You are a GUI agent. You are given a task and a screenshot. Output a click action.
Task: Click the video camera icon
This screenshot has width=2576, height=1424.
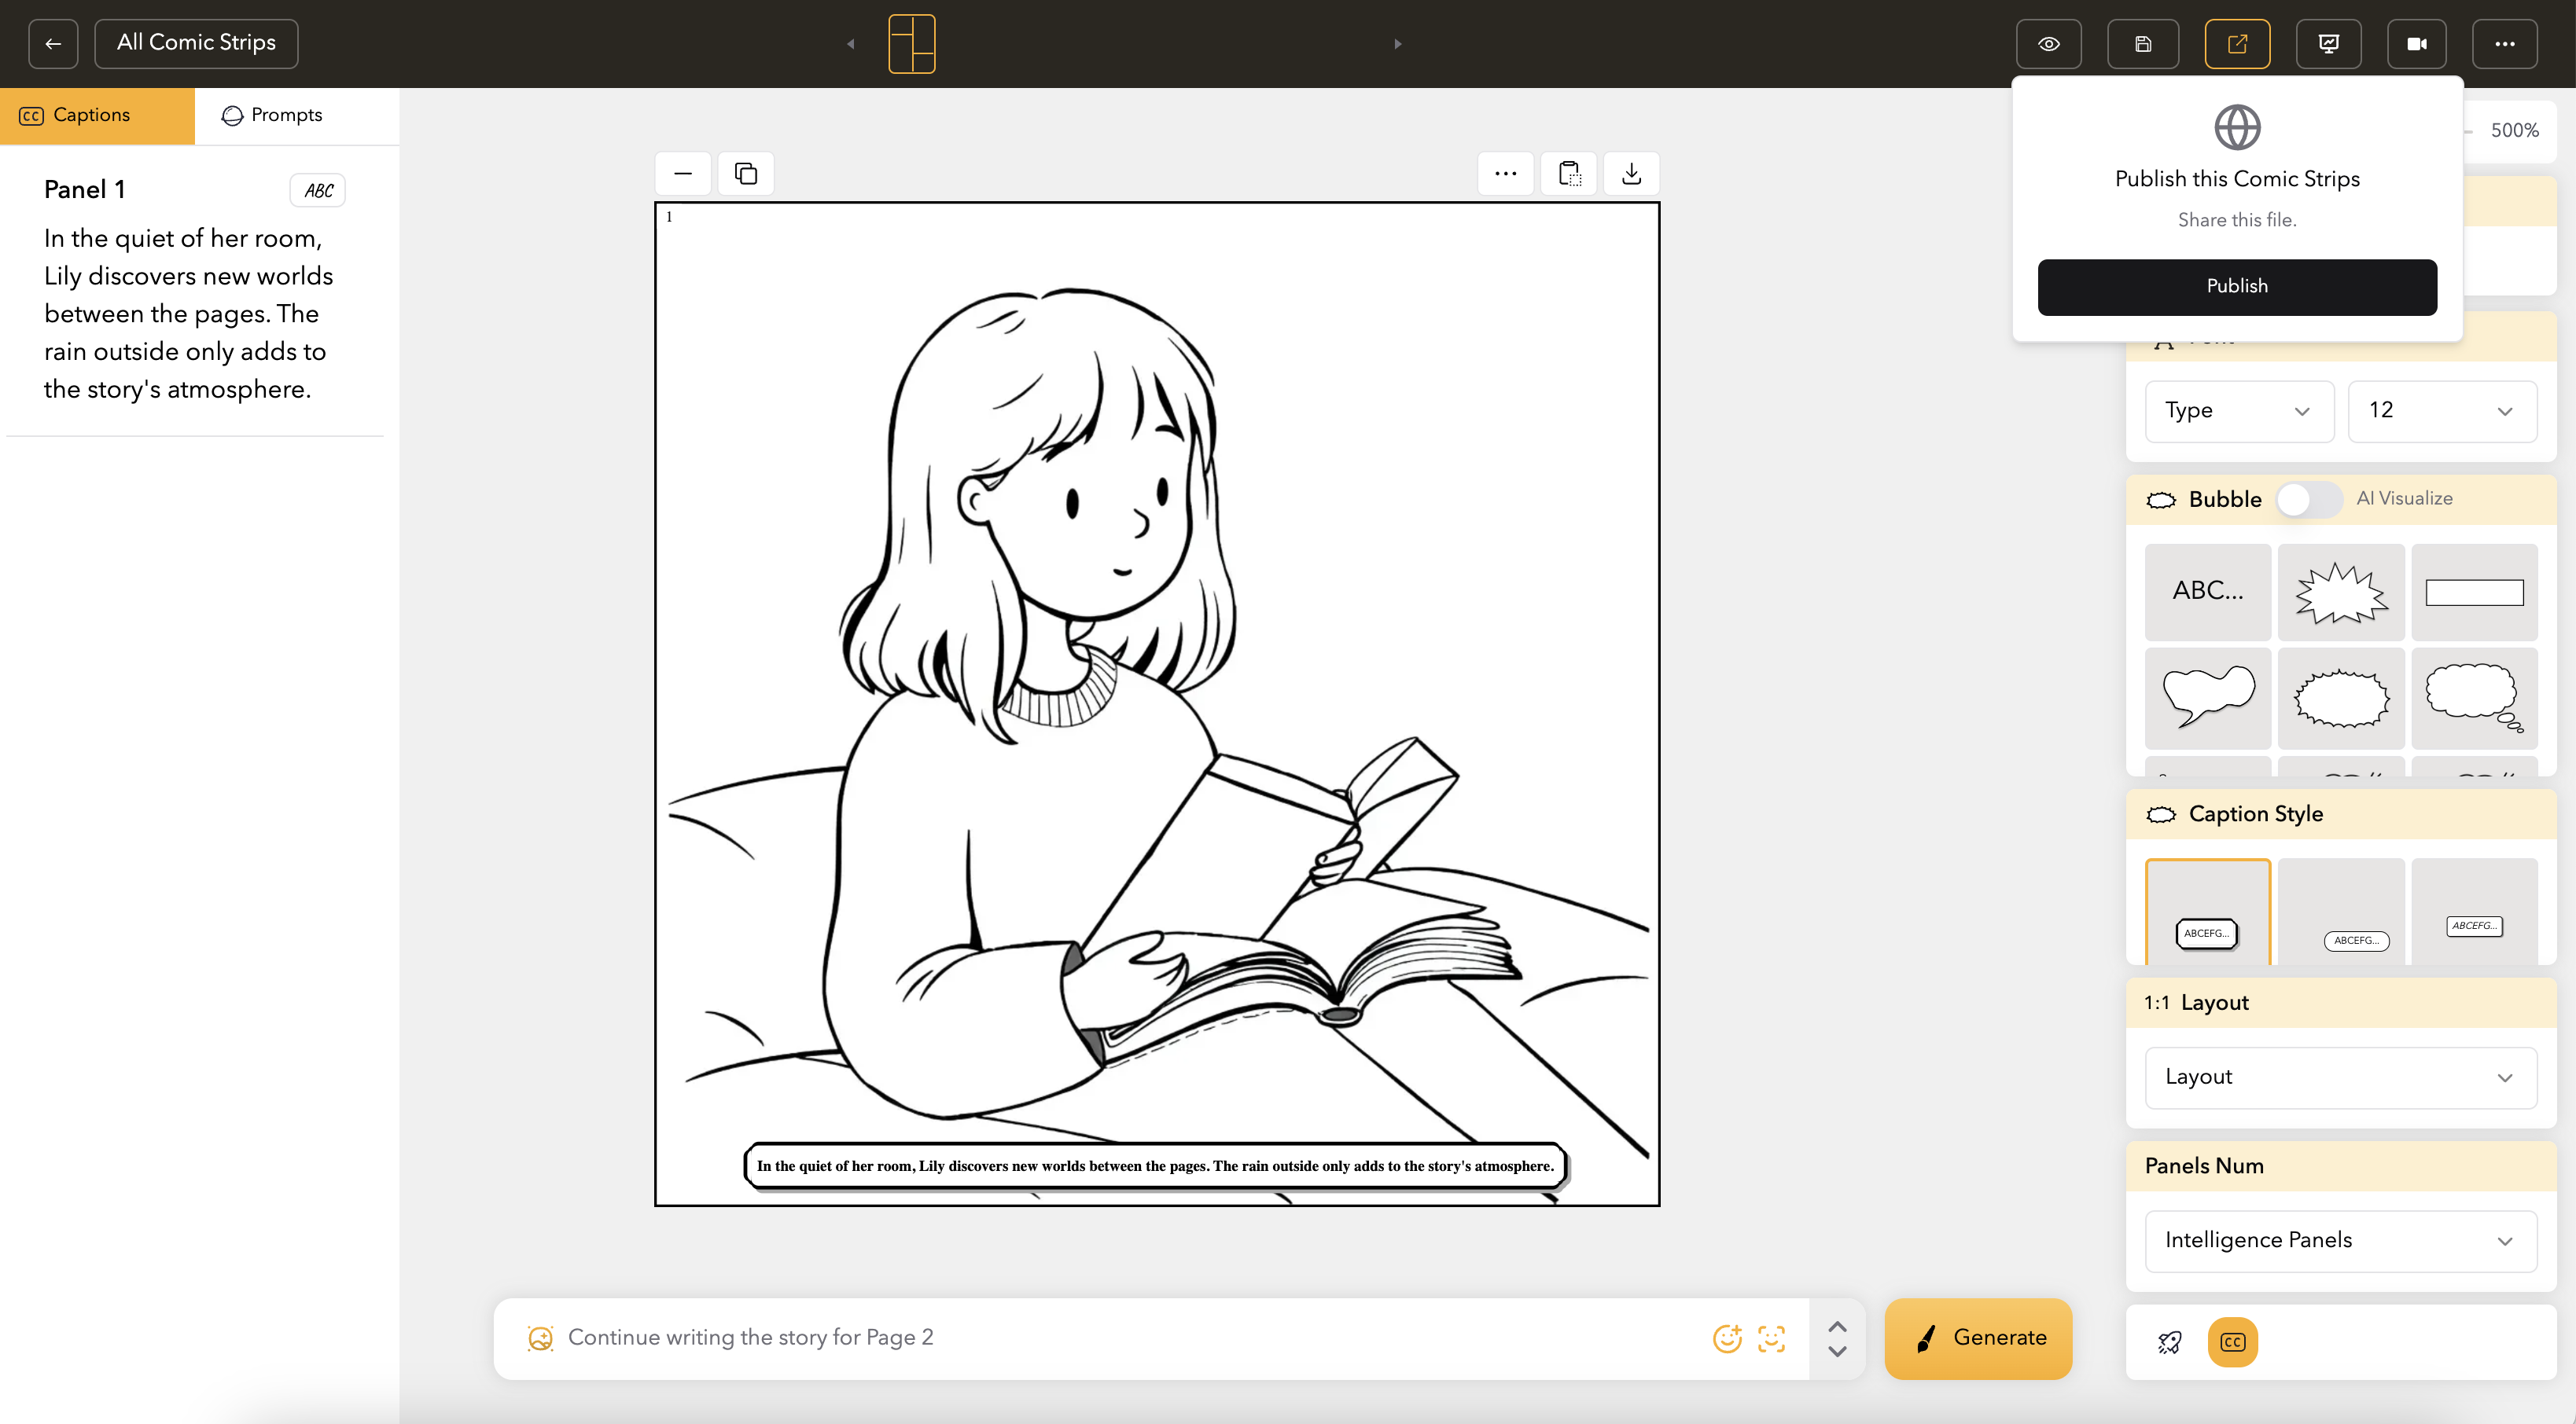[2417, 43]
